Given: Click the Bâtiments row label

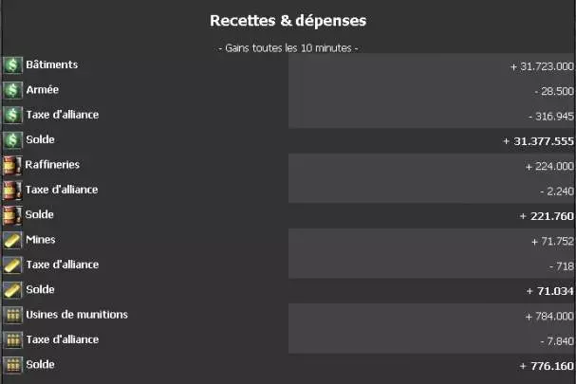Looking at the screenshot, I should coord(52,64).
